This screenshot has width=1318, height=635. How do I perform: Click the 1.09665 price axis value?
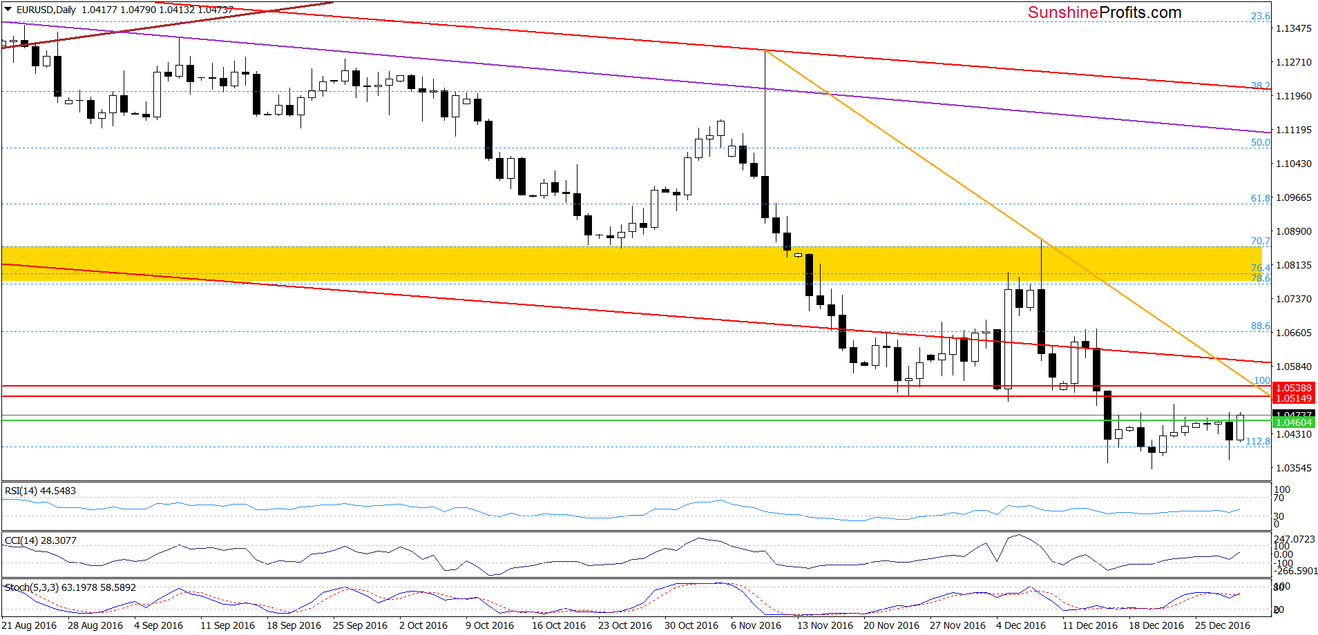click(1294, 197)
